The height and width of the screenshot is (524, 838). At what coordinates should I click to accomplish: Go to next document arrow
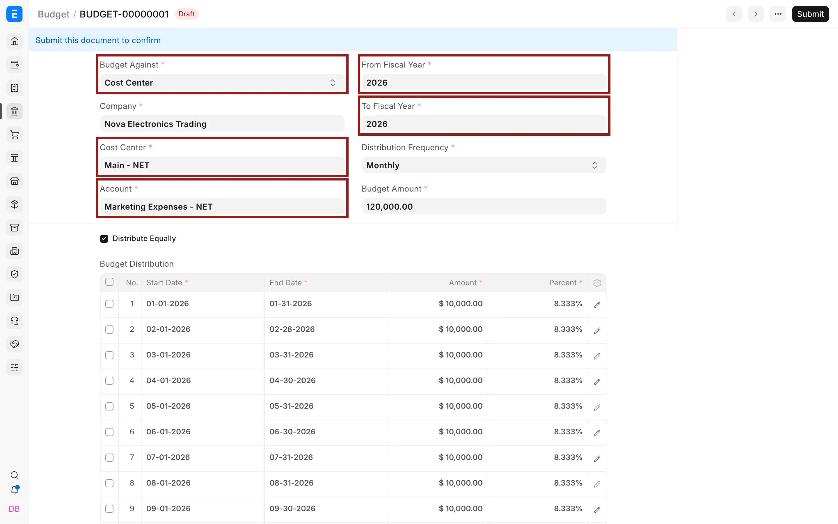point(756,14)
